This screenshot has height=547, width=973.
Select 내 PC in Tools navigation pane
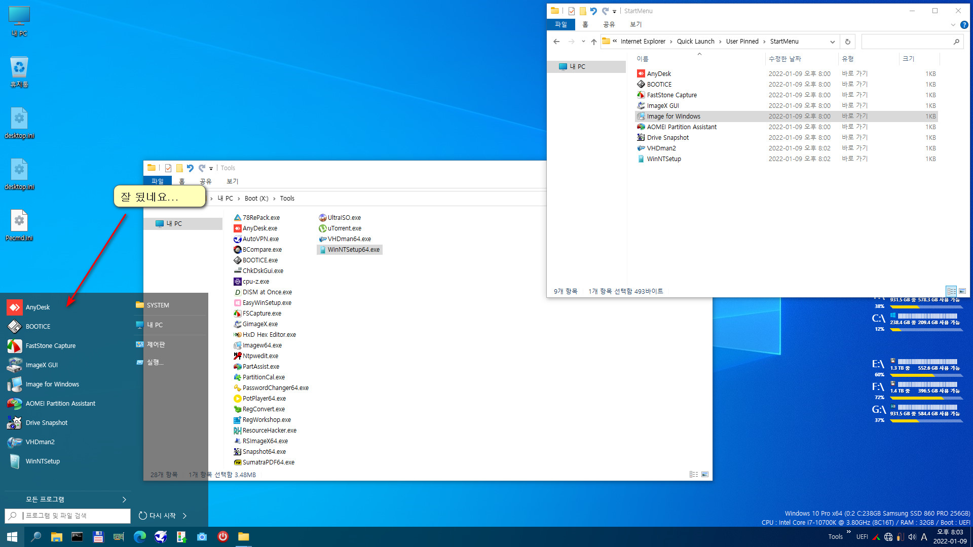click(182, 224)
